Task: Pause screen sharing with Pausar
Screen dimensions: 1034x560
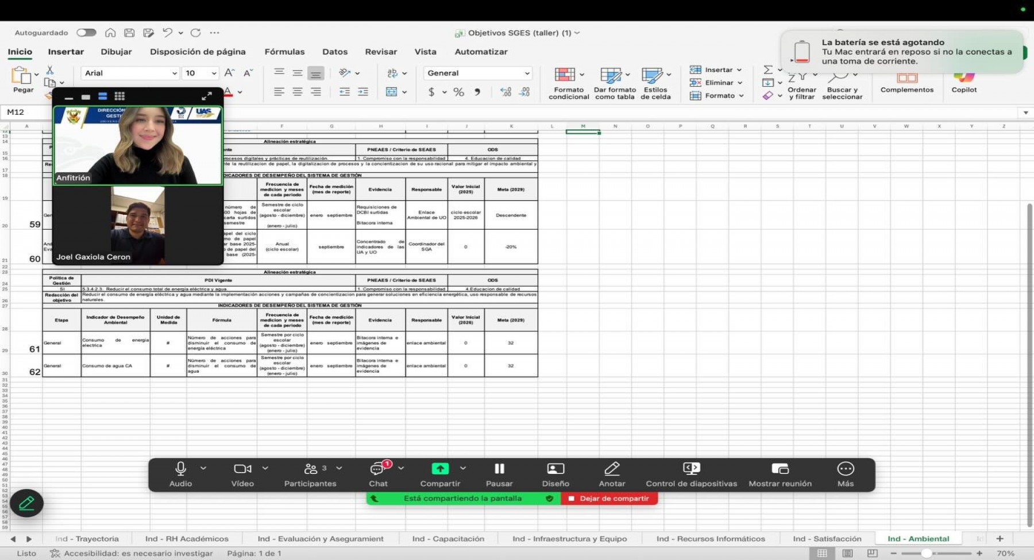Action: click(499, 469)
